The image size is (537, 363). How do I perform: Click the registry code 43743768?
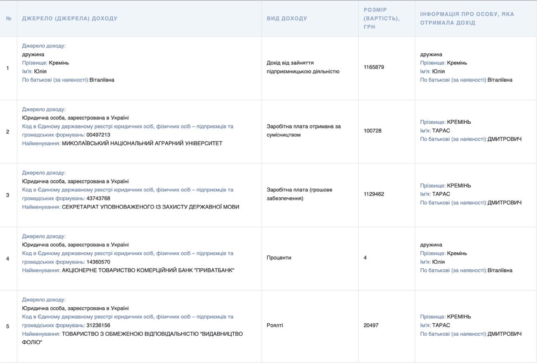pos(98,198)
